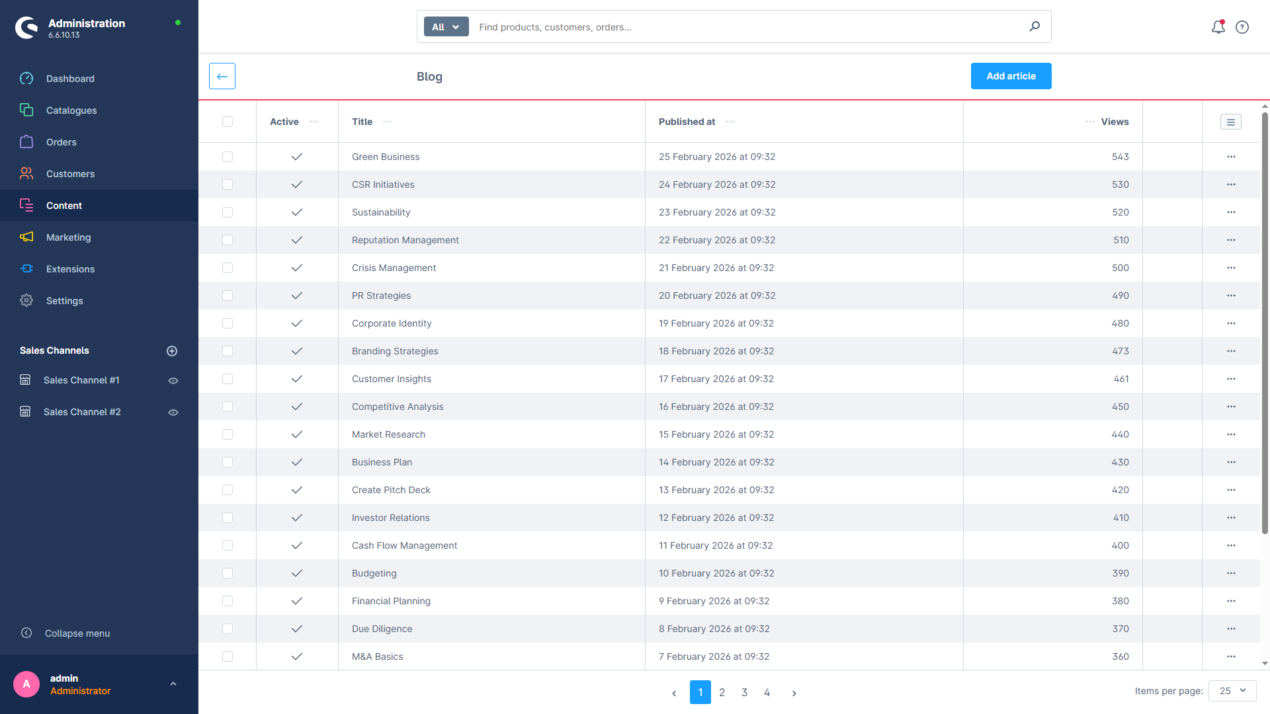Screen dimensions: 1270x714
Task: Open the Catalogues menu item
Action: [x=99, y=110]
